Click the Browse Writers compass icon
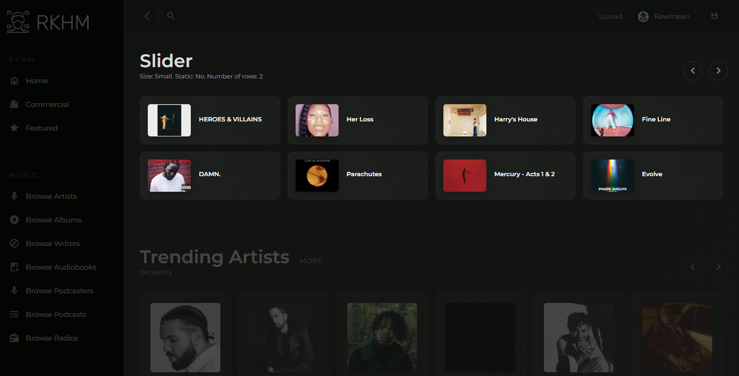The height and width of the screenshot is (376, 739). (x=15, y=243)
